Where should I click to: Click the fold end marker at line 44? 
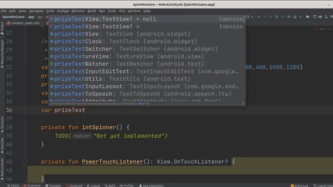click(x=25, y=179)
